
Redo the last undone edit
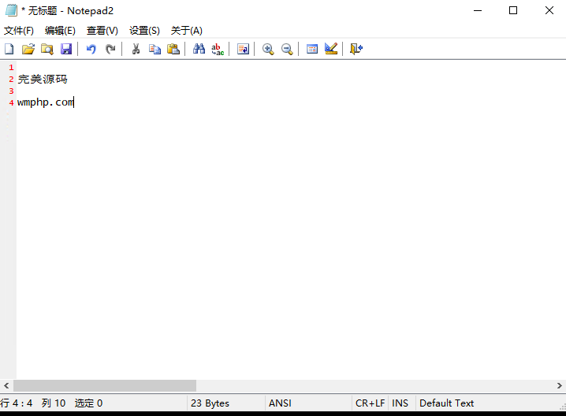pyautogui.click(x=110, y=49)
